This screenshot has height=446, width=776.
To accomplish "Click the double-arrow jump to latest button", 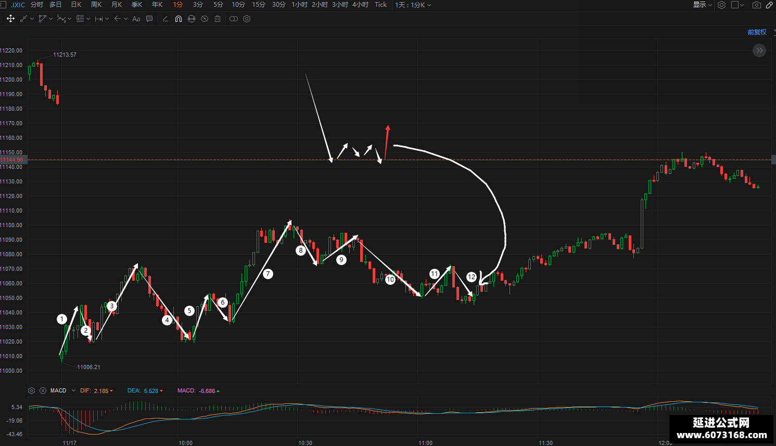I will [x=759, y=50].
